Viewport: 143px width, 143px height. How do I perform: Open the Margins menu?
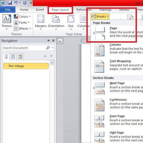(41, 22)
